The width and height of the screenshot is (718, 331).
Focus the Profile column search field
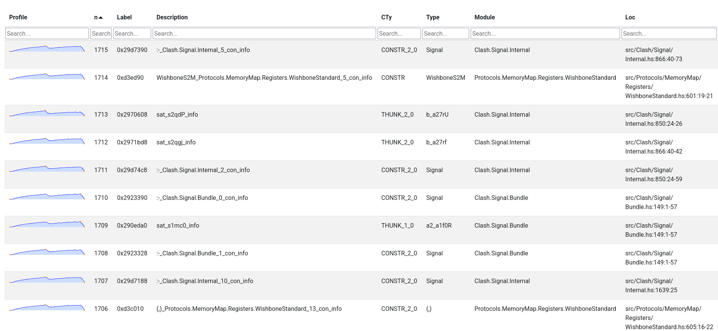pyautogui.click(x=47, y=33)
